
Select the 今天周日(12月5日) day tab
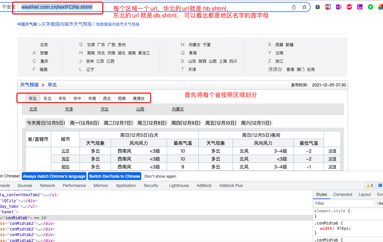[46, 123]
